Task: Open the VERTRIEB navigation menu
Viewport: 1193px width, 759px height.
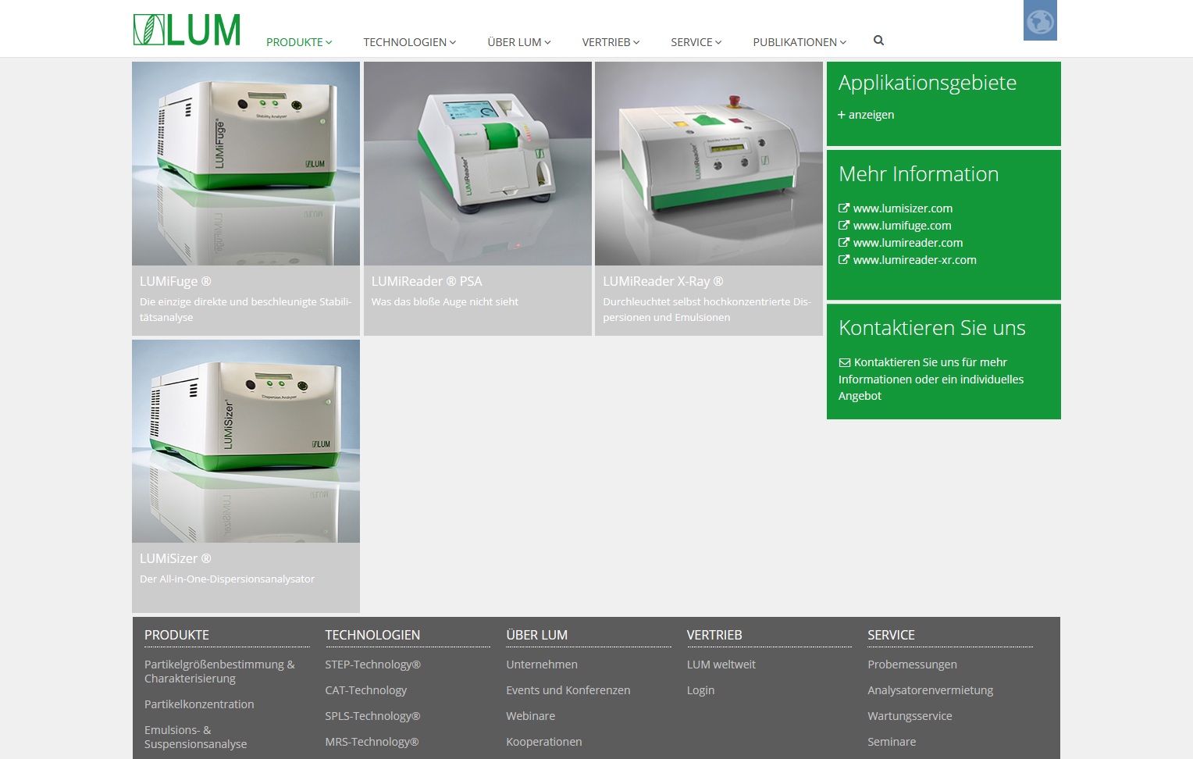Action: pos(611,42)
